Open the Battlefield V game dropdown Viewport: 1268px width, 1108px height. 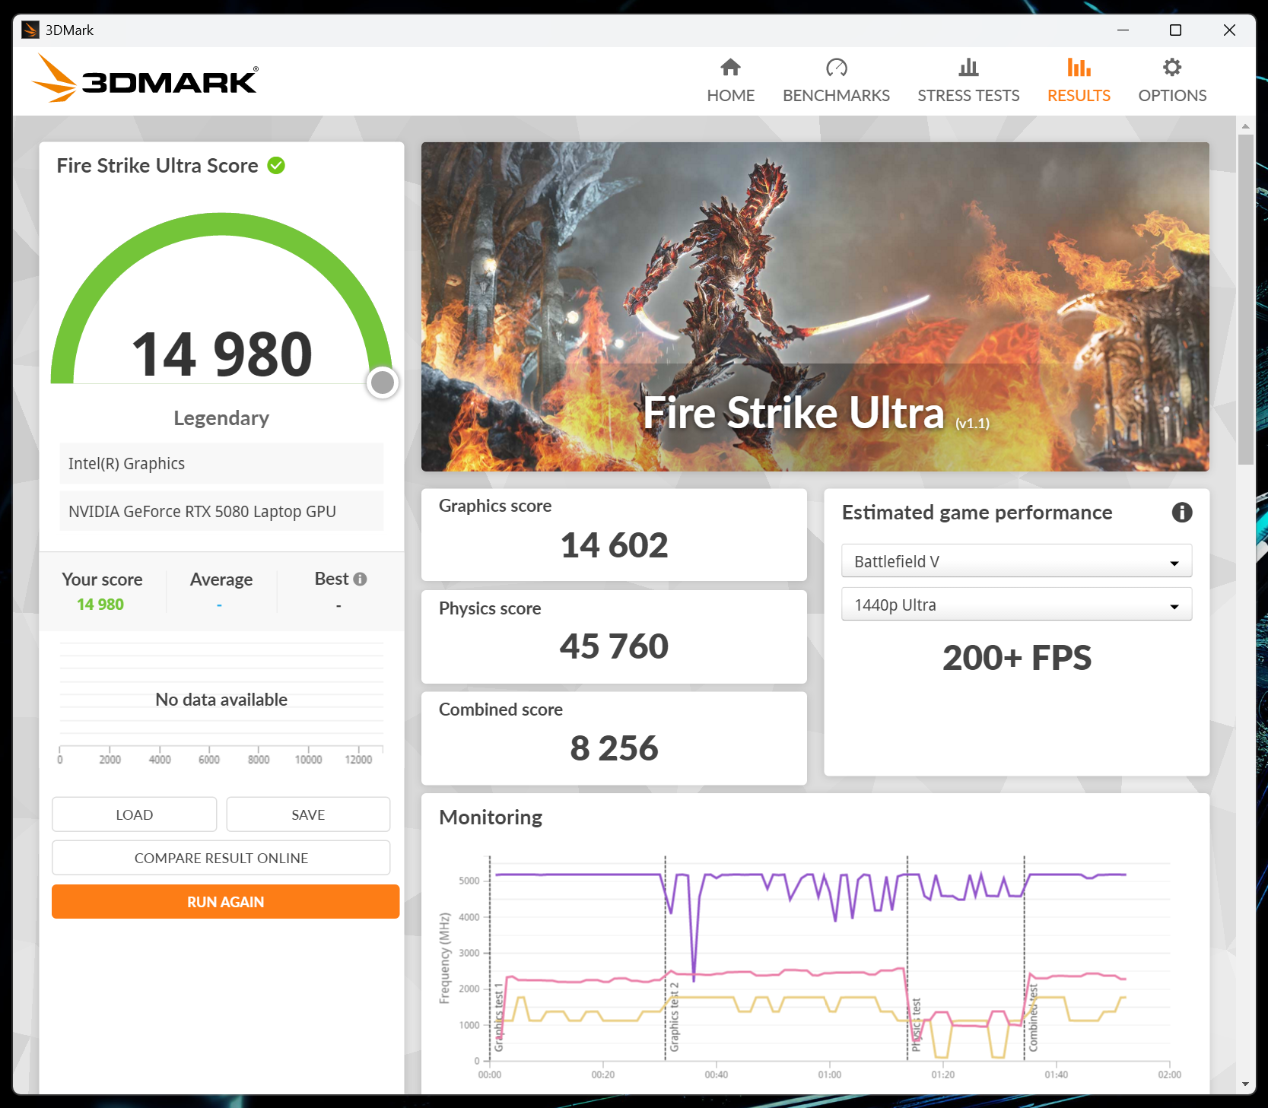[x=1016, y=561]
